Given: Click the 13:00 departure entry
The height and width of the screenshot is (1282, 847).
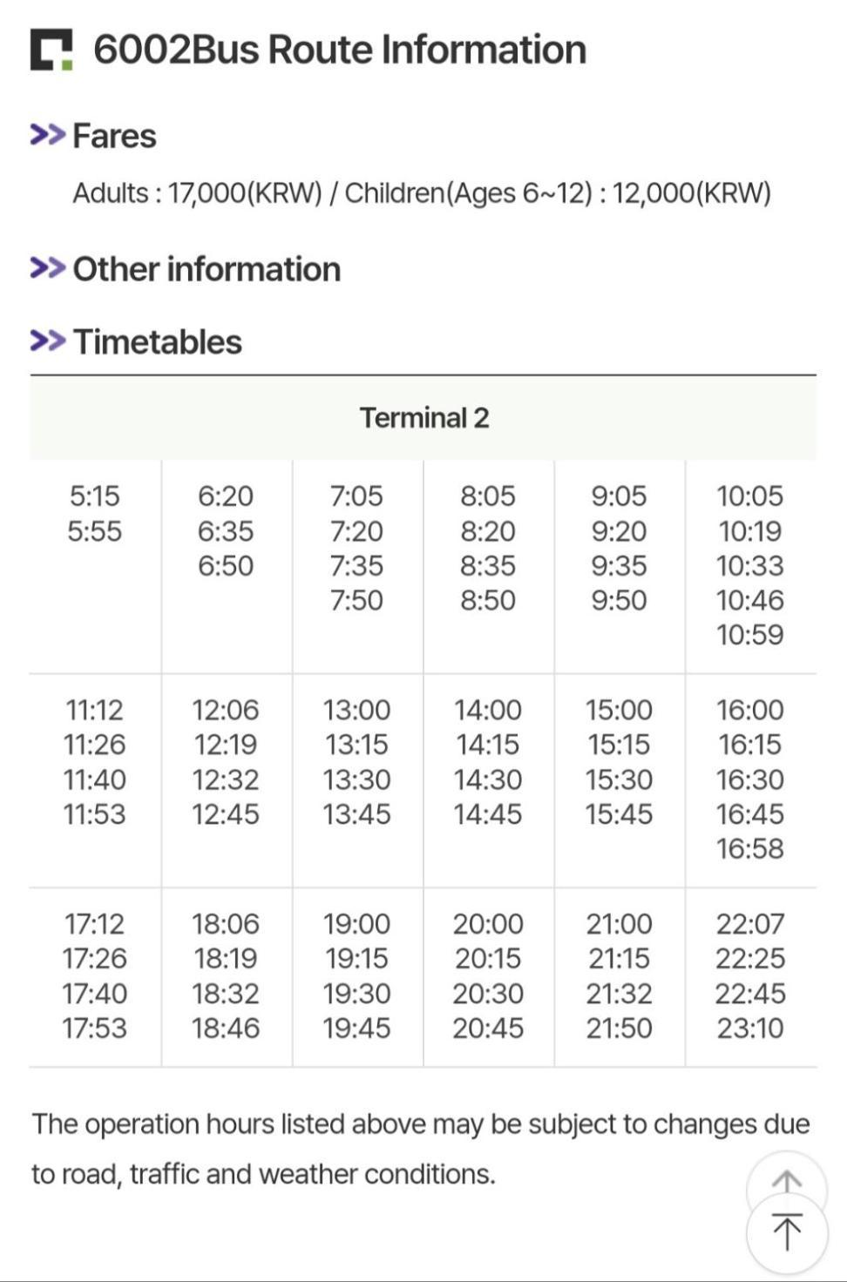Looking at the screenshot, I should 357,710.
